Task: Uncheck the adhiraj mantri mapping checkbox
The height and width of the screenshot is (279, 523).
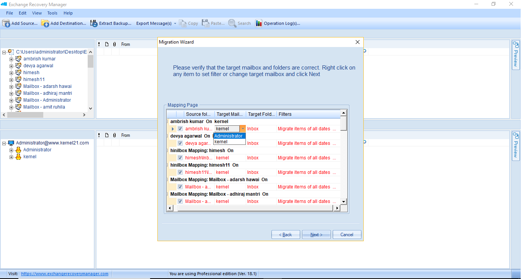Action: [x=180, y=201]
